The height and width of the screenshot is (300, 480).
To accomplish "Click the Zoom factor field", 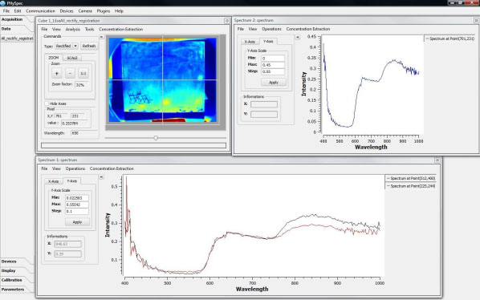I will click(x=82, y=85).
